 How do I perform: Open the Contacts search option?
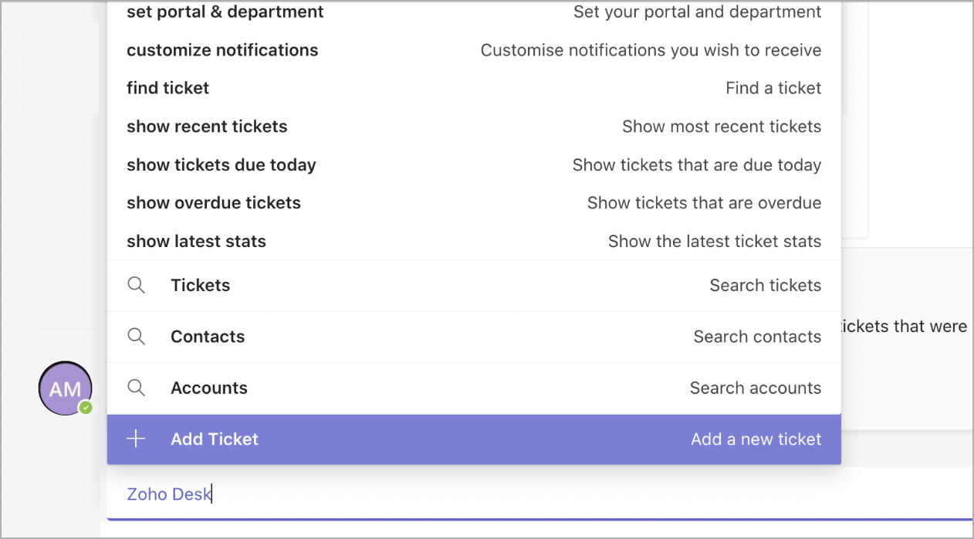click(x=208, y=337)
